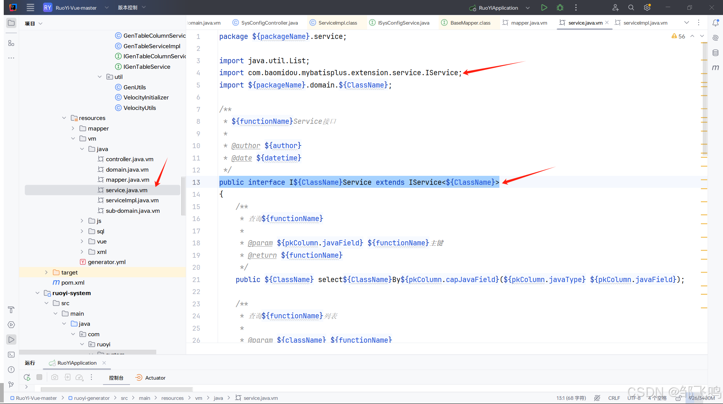723x404 pixels.
Task: Change CRLF line separator in status bar
Action: tap(614, 398)
